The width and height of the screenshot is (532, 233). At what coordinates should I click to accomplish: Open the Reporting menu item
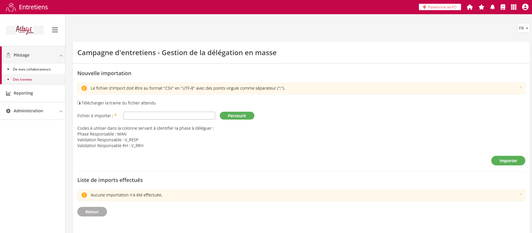coord(23,93)
